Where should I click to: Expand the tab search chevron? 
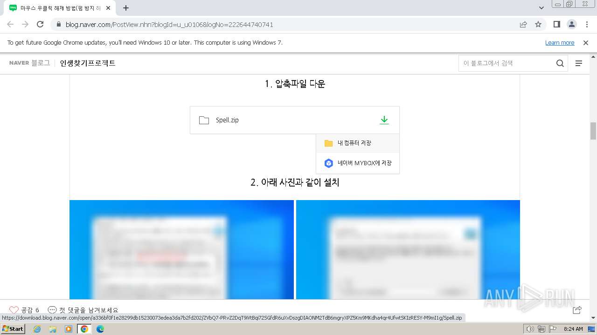click(541, 8)
